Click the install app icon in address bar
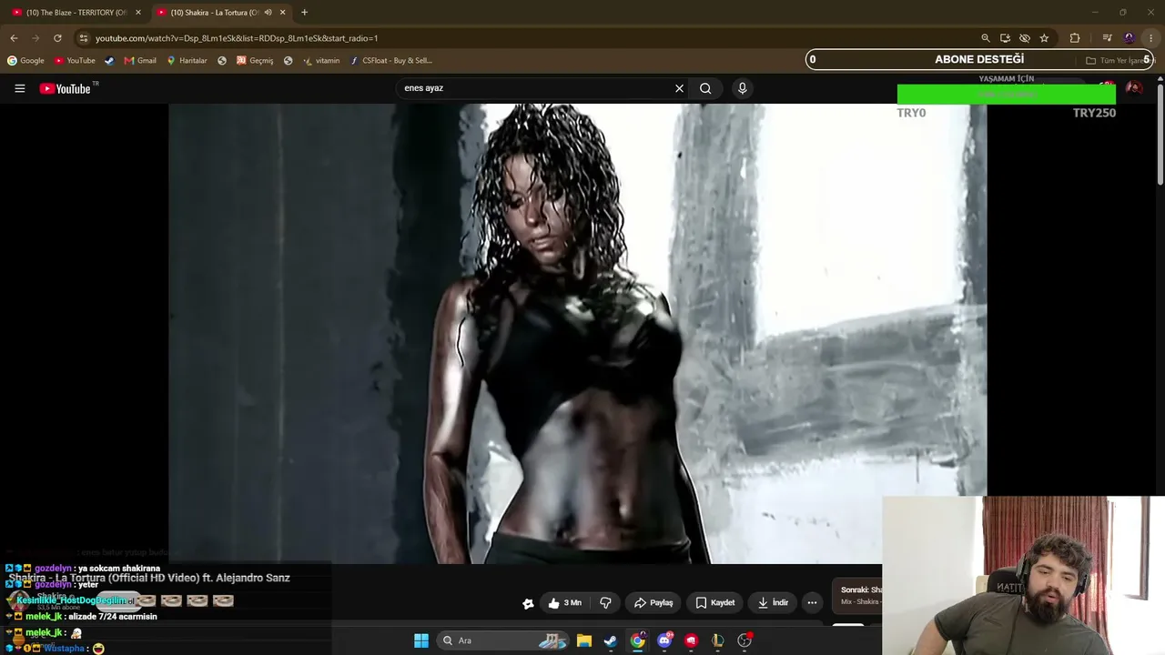 pyautogui.click(x=1005, y=38)
